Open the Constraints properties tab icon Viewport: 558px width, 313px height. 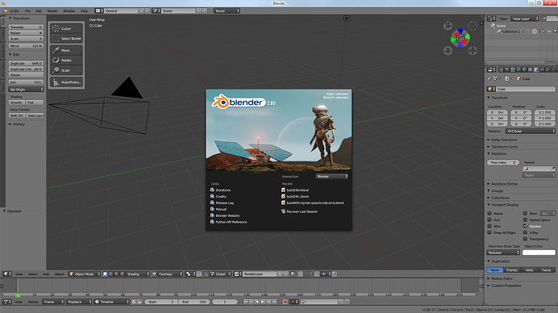pyautogui.click(x=542, y=69)
